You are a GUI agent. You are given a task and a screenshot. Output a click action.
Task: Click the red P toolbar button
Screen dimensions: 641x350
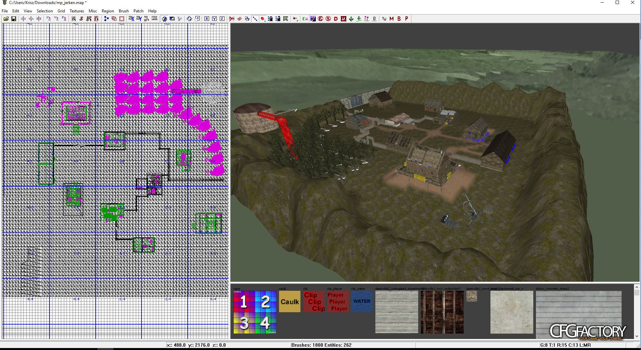[x=407, y=19]
